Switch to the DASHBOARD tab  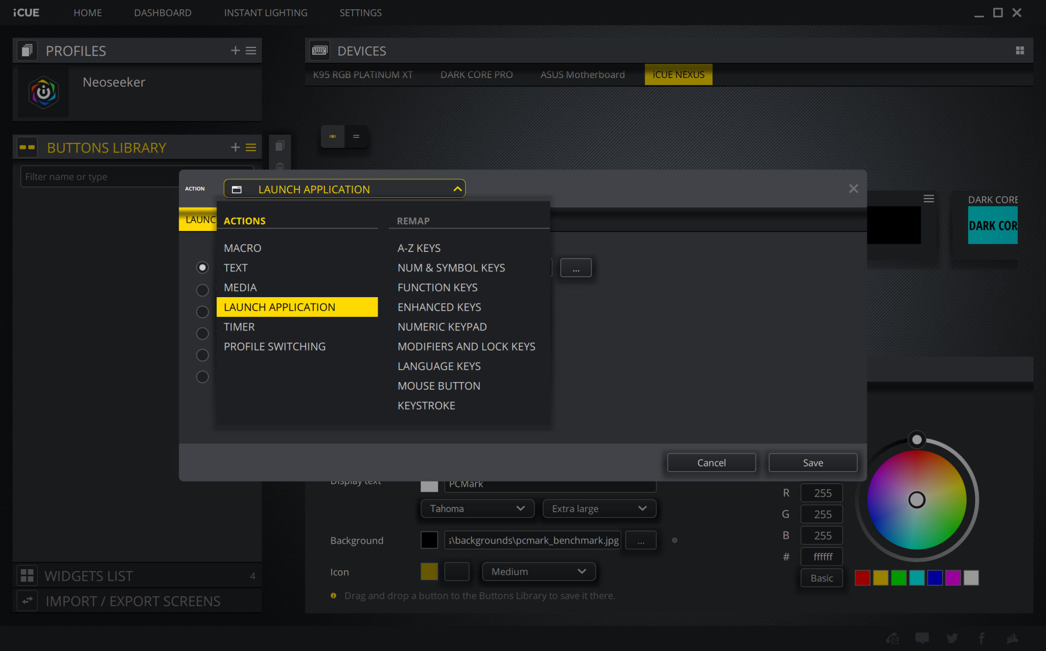click(162, 13)
